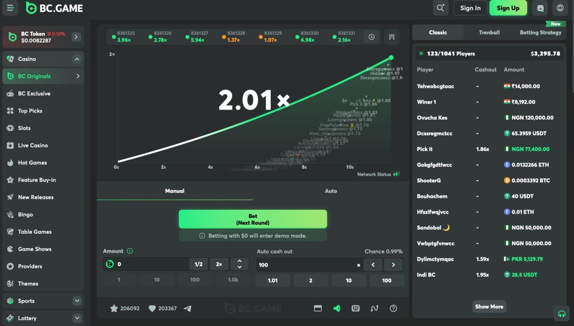The height and width of the screenshot is (326, 574).
Task: Share game via paper plane icon
Action: coord(187,309)
